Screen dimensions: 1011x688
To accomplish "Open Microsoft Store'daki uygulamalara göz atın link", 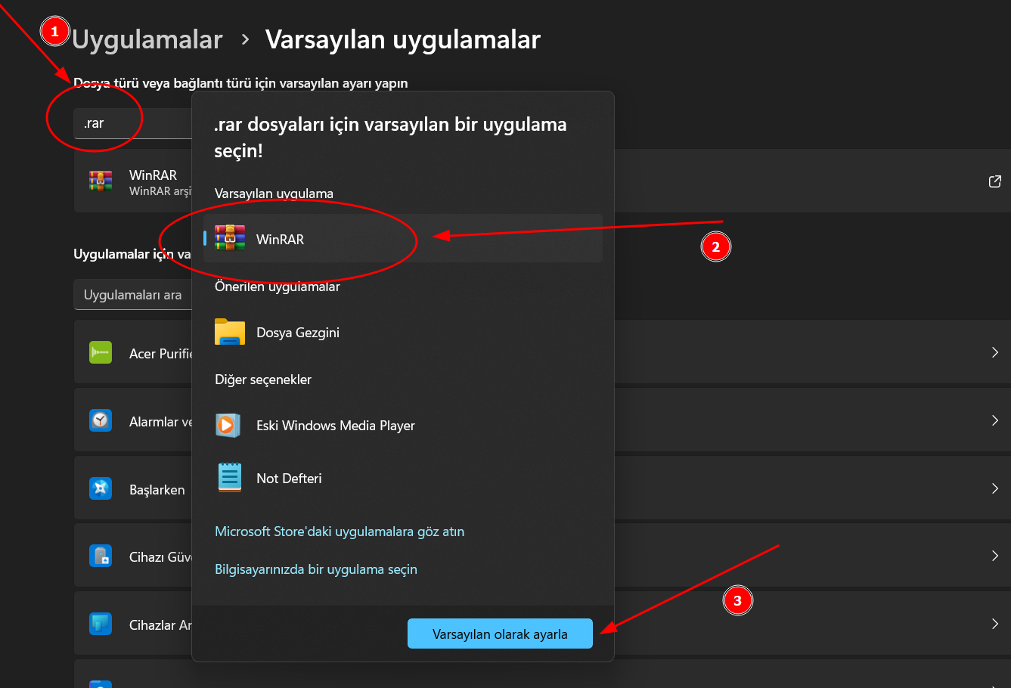I will tap(340, 531).
